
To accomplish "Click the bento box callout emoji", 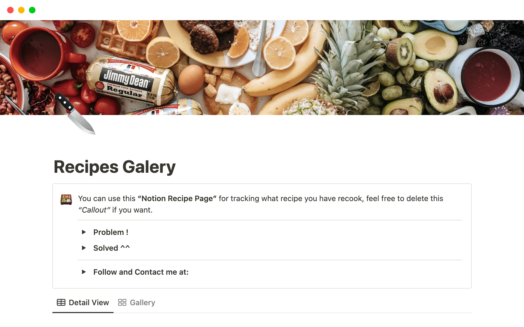I will 66,199.
